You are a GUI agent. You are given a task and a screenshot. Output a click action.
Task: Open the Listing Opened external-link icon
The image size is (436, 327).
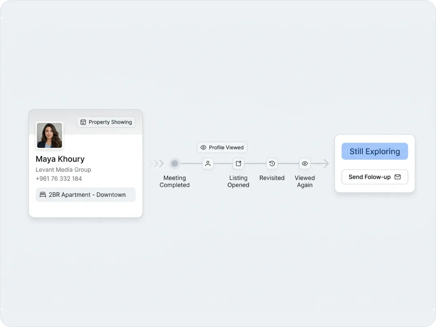238,163
